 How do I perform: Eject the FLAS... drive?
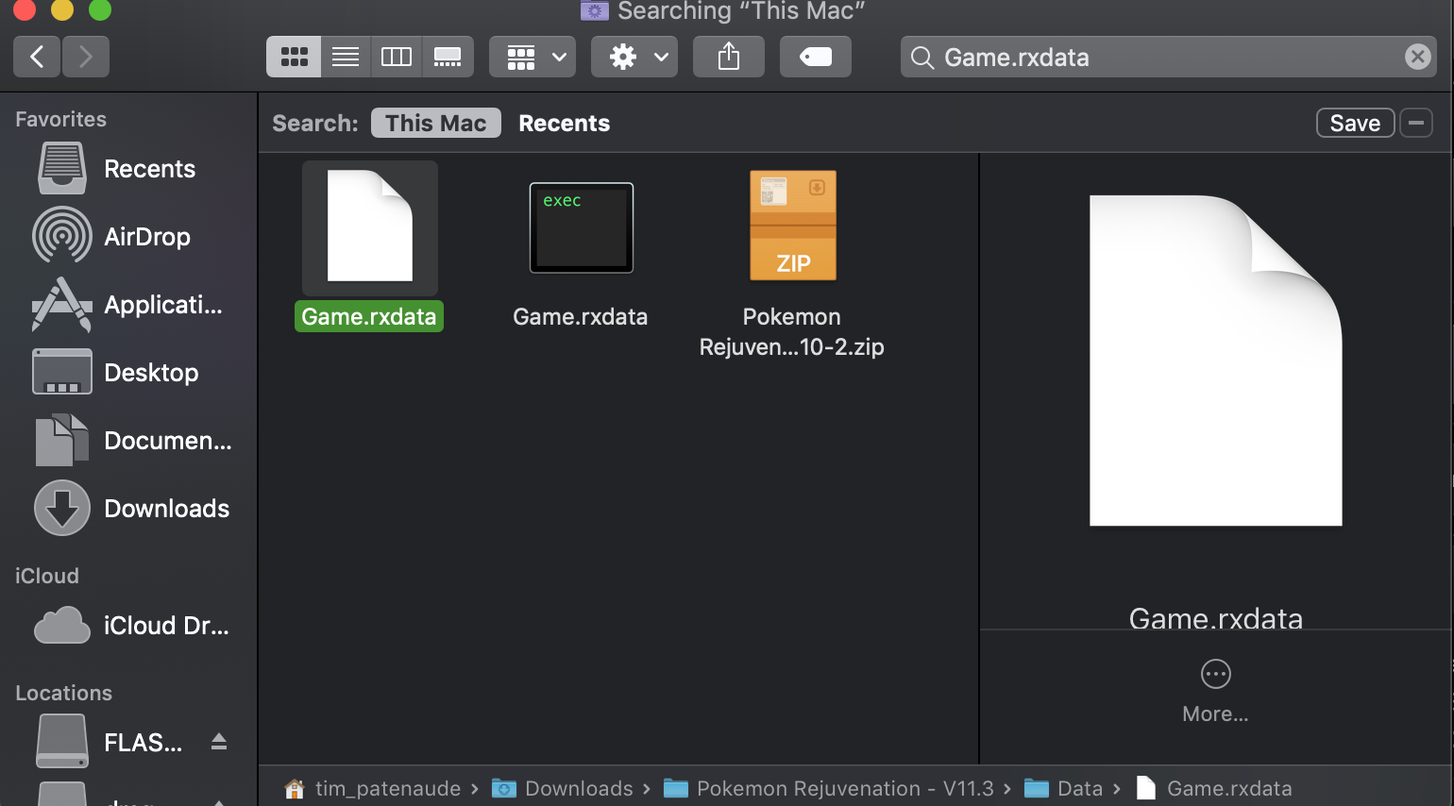pyautogui.click(x=219, y=742)
